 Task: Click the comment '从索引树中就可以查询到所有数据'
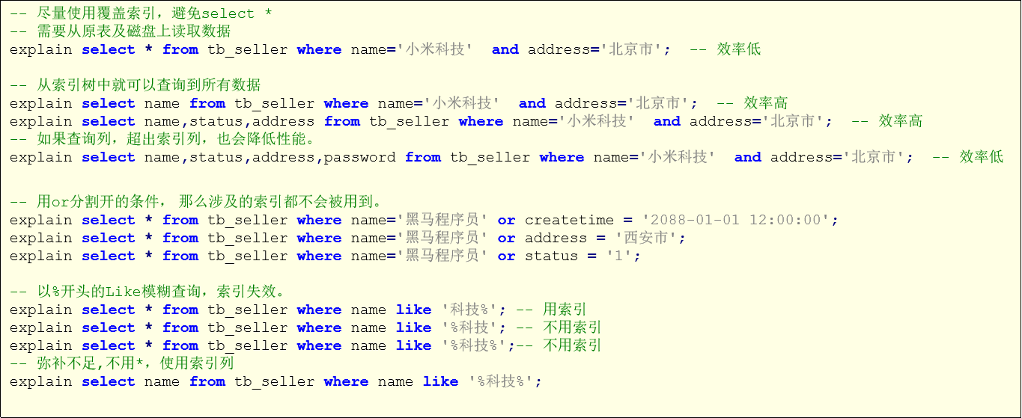click(x=135, y=85)
